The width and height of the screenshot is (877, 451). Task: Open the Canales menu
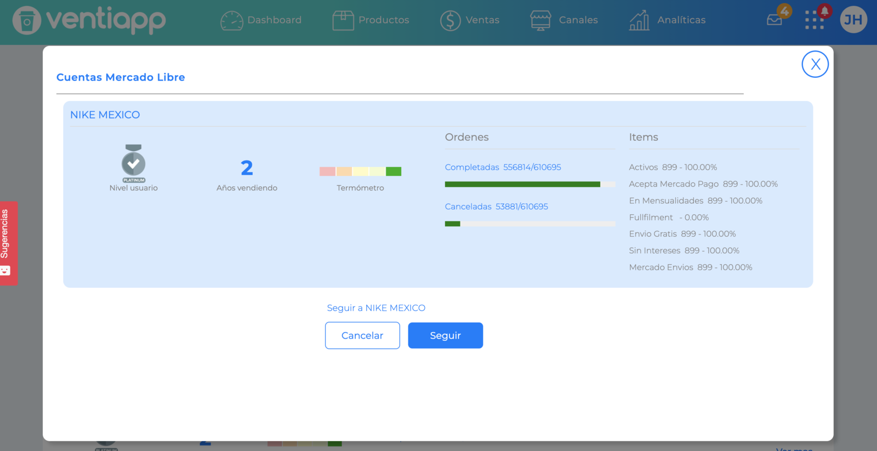[x=578, y=20]
